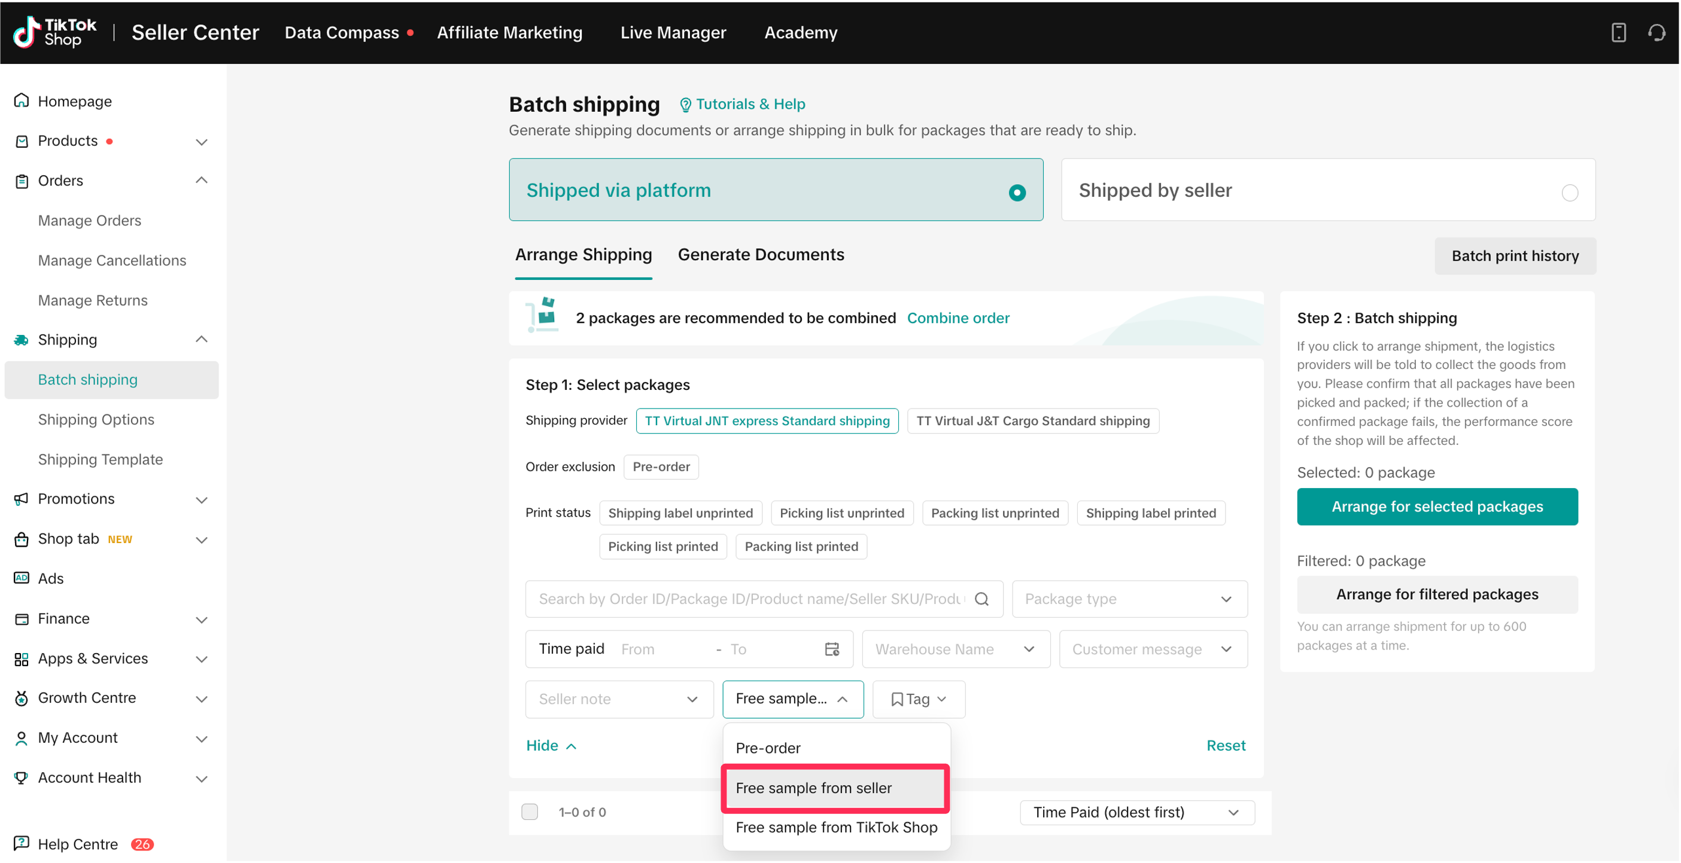The width and height of the screenshot is (1681, 863).
Task: Open the Time paid calendar icon
Action: 832,649
